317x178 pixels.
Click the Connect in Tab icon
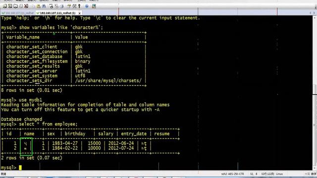pyautogui.click(x=15, y=6)
